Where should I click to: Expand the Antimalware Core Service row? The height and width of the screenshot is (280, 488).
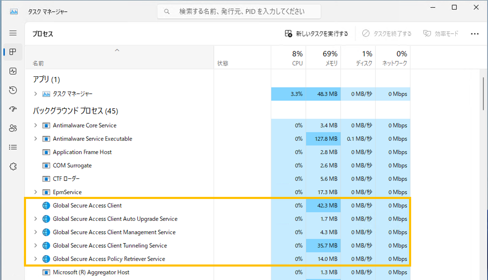tap(35, 125)
